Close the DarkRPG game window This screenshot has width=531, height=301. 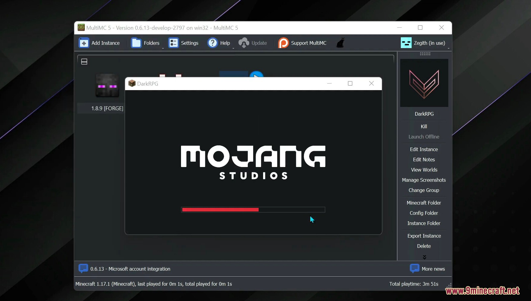371,84
